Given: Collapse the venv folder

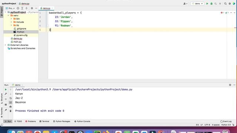Looking at the screenshot, I should coord(8,16).
